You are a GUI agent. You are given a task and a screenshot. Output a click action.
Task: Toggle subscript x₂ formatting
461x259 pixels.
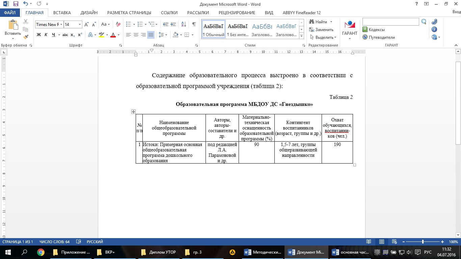(73, 35)
